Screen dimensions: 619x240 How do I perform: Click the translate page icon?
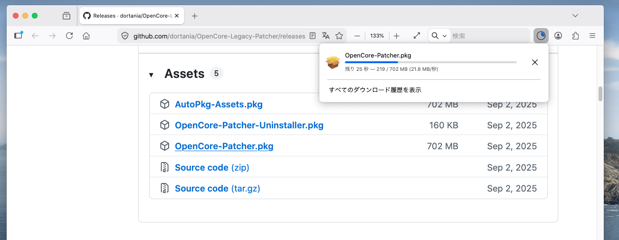326,36
